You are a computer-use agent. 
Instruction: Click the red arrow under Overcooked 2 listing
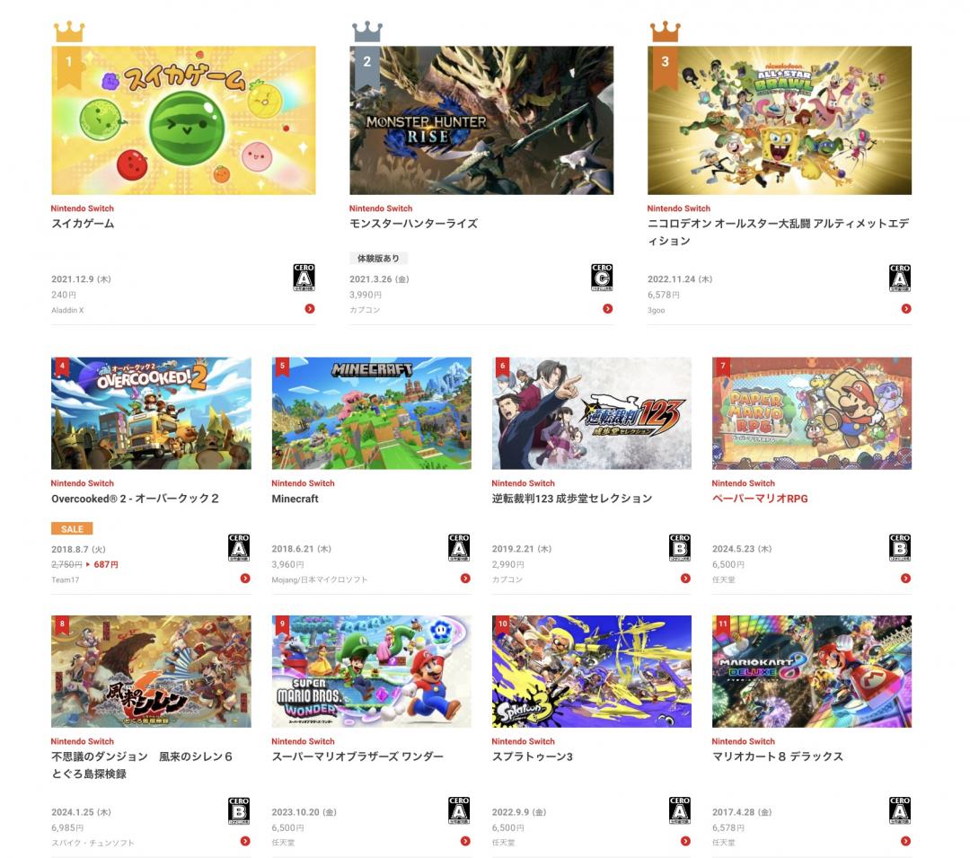(245, 579)
